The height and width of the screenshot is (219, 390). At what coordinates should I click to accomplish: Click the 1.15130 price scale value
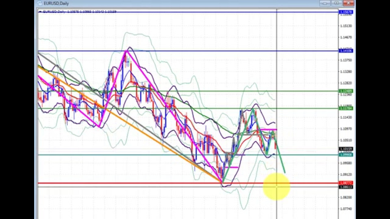[346, 26]
